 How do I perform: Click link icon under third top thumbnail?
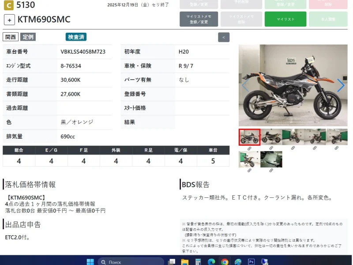pos(293,148)
